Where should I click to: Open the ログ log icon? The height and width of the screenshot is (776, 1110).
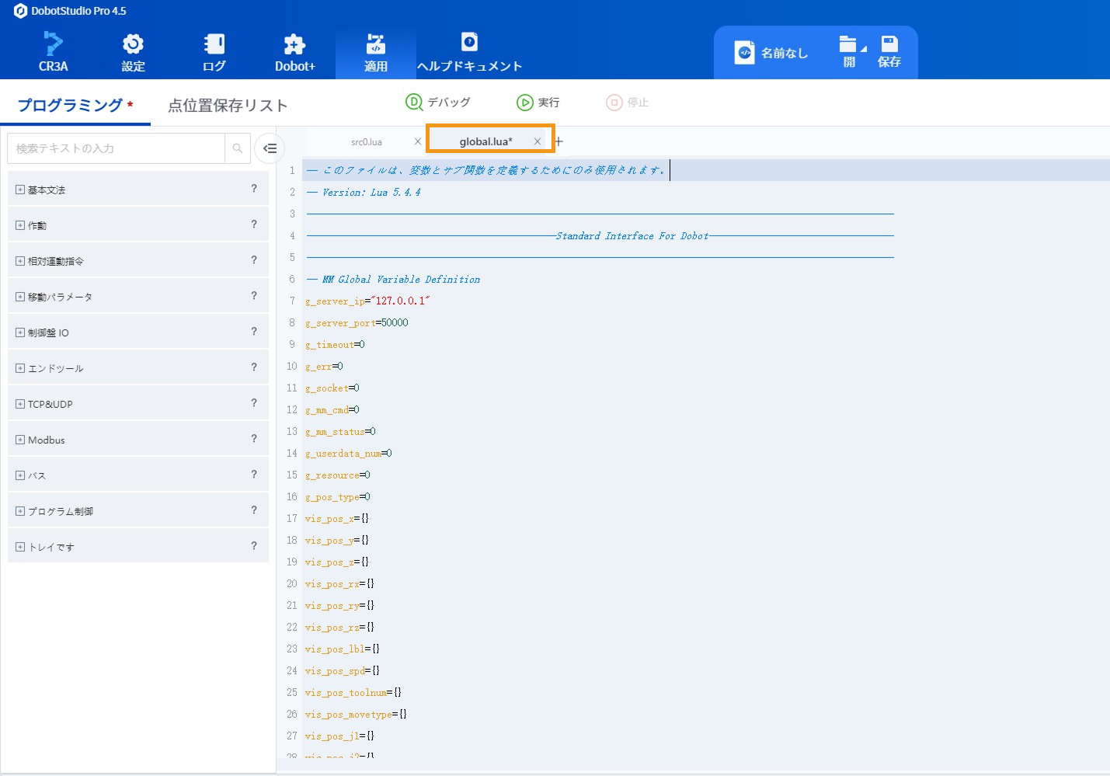(214, 43)
